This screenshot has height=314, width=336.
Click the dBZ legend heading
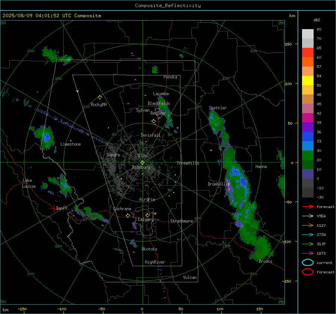(317, 20)
